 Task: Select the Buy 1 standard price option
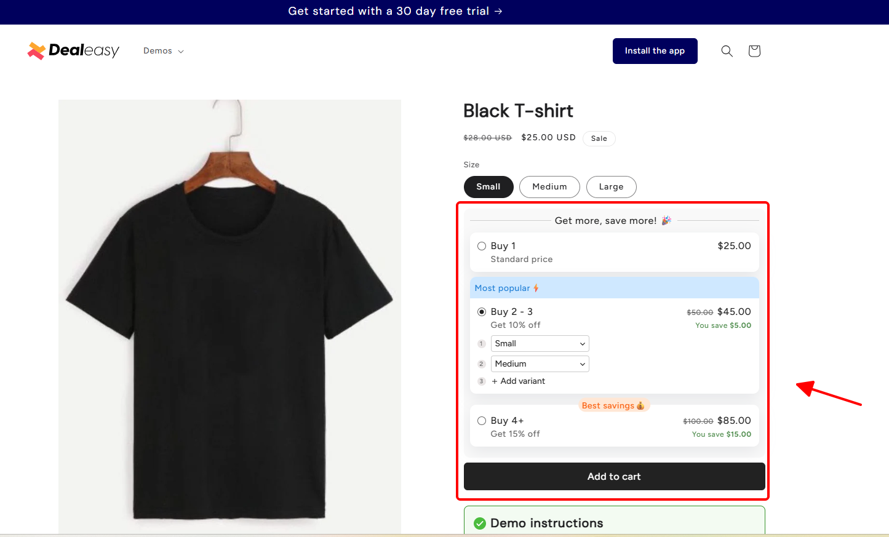[482, 245]
